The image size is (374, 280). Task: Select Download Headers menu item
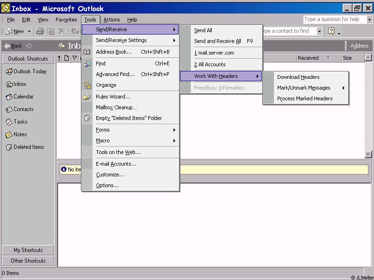(298, 77)
